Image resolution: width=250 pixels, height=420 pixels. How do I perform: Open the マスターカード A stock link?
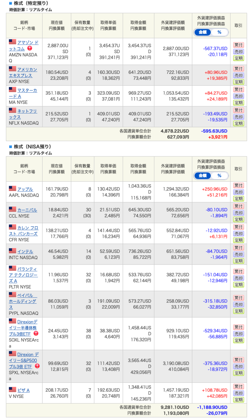click(23, 93)
